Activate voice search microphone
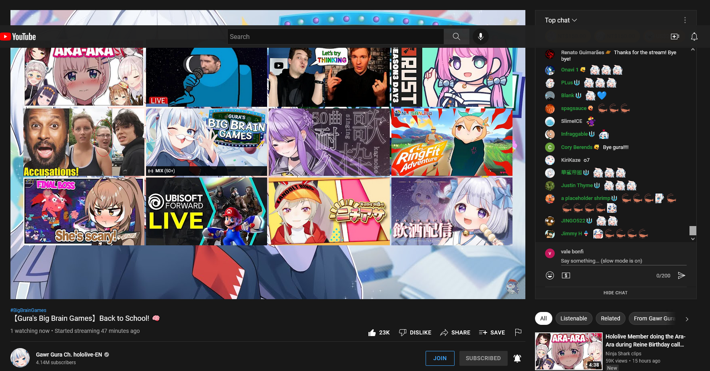 (x=480, y=37)
